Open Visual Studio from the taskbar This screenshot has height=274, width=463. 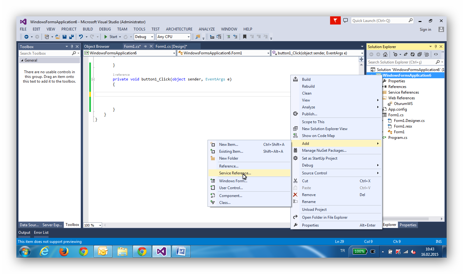161,251
